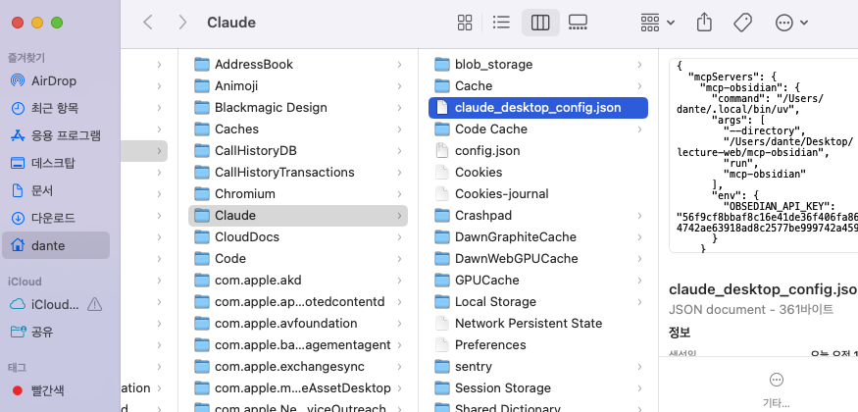
Task: Open the DawnWebGPUCache folder
Action: (x=538, y=258)
